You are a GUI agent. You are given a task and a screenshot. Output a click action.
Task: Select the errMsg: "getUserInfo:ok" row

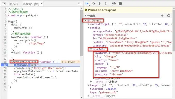pyautogui.click(x=110, y=35)
